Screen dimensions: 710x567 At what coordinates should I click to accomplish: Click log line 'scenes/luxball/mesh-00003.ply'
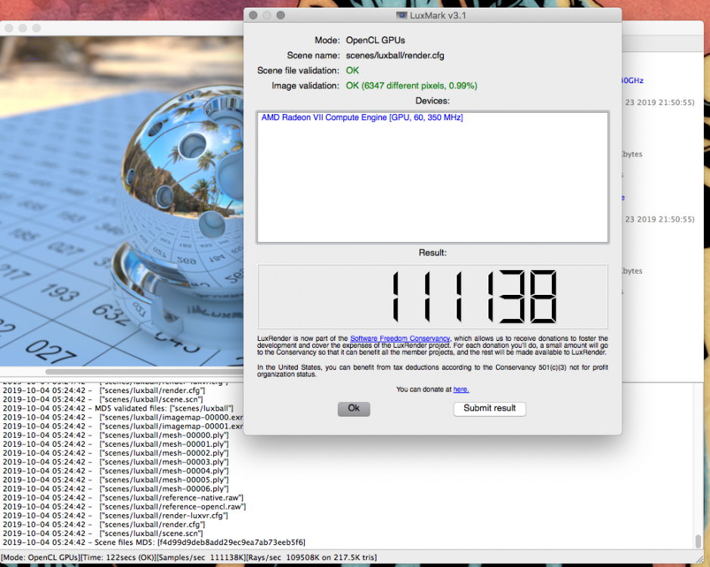tap(116, 462)
